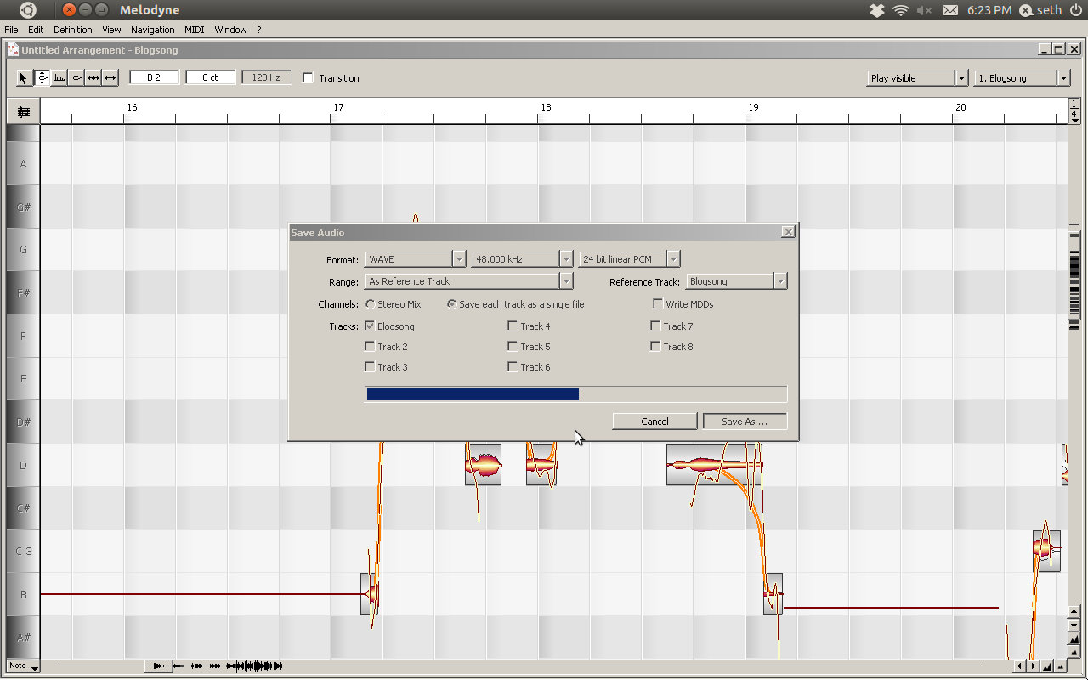The width and height of the screenshot is (1088, 680).
Task: Click the staff notation icon beside the ruler
Action: [x=23, y=111]
